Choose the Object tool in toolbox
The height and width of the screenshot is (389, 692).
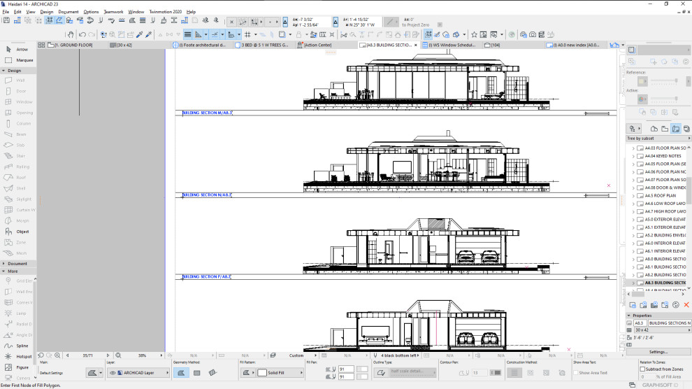coord(17,232)
